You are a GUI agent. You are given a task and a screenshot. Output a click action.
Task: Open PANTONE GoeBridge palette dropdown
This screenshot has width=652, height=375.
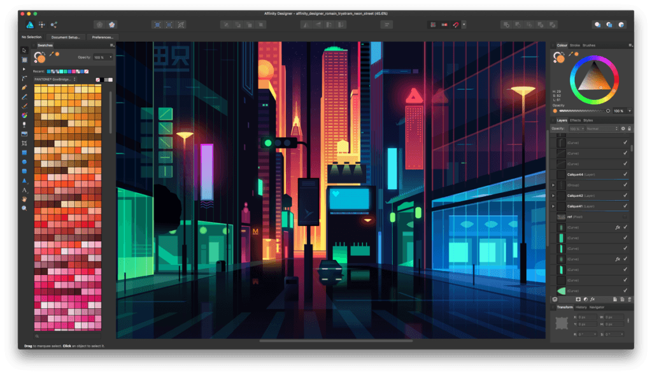[55, 80]
